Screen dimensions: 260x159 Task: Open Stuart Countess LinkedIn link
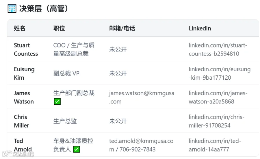[x=218, y=49]
